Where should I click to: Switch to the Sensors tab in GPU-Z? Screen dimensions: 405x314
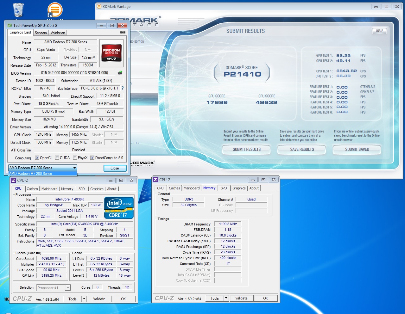point(41,33)
